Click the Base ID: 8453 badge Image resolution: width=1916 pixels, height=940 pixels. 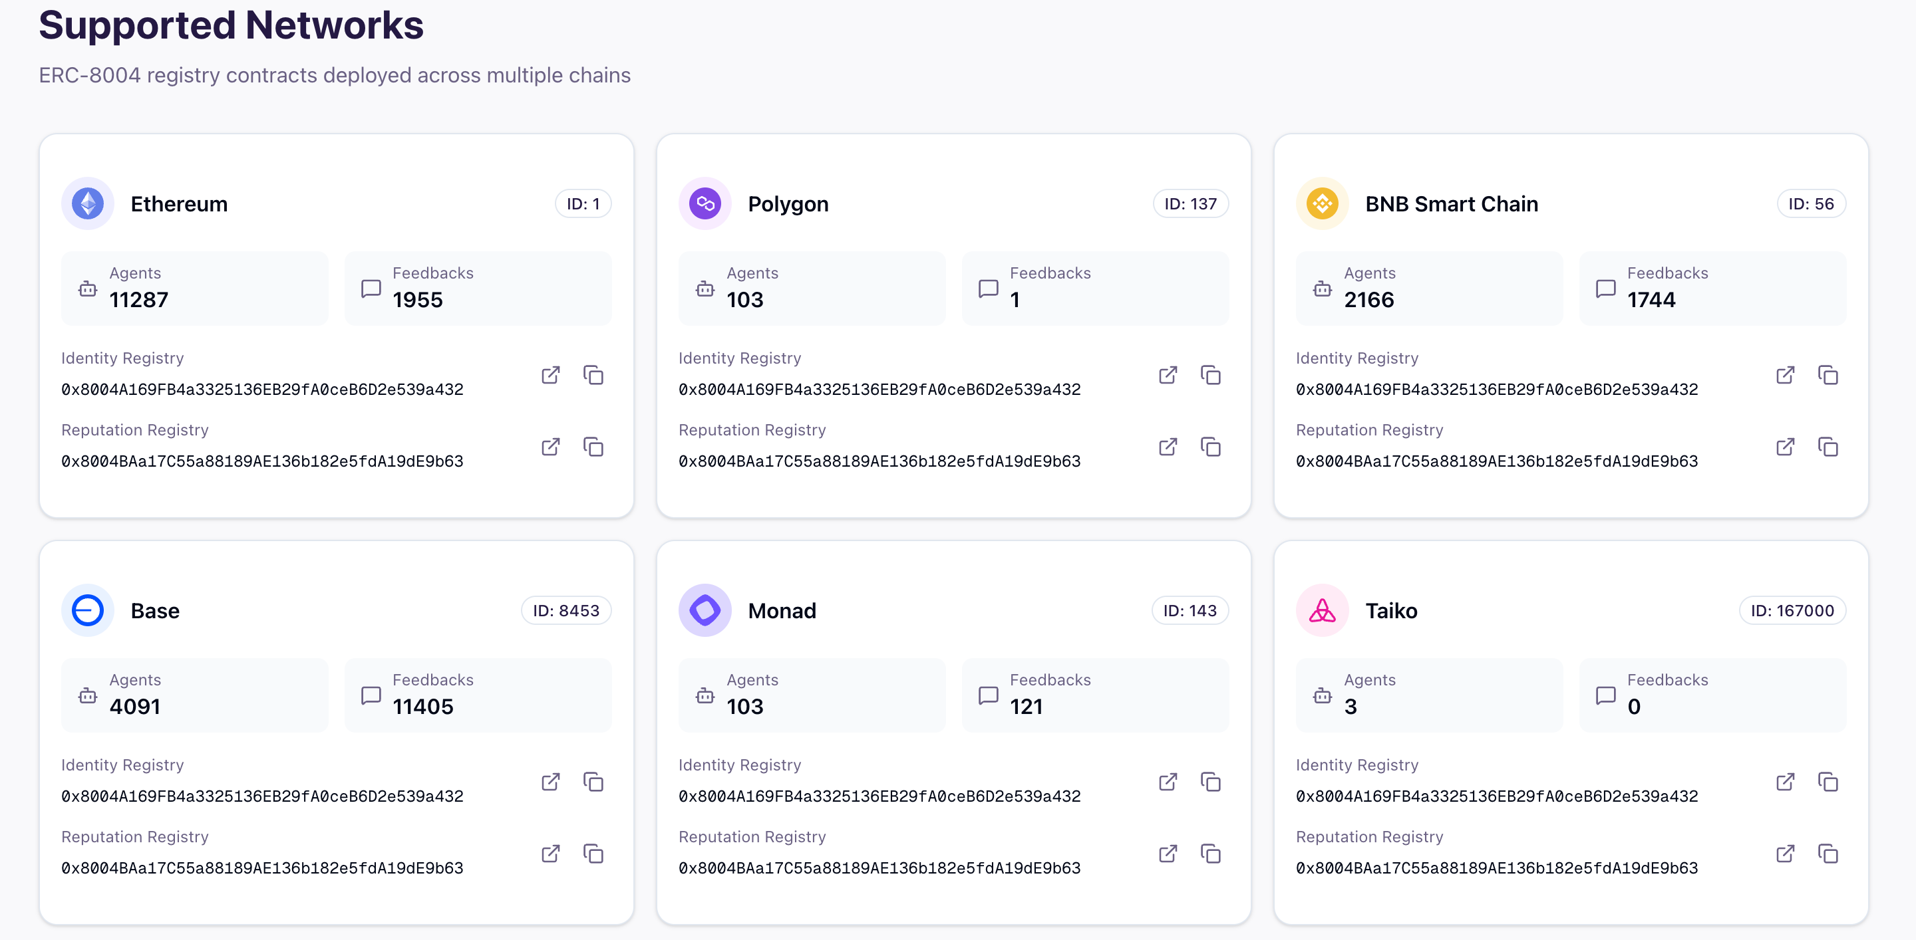point(565,611)
